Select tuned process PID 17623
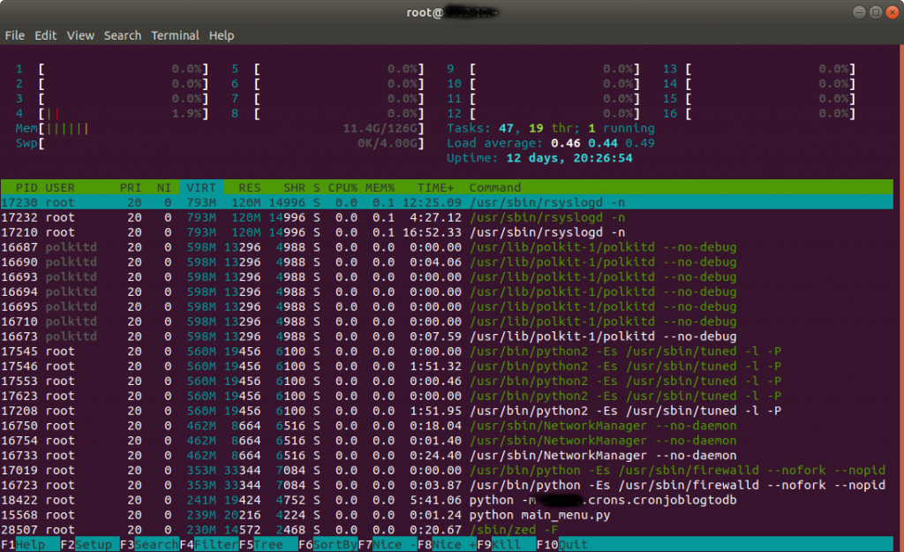 (x=447, y=397)
